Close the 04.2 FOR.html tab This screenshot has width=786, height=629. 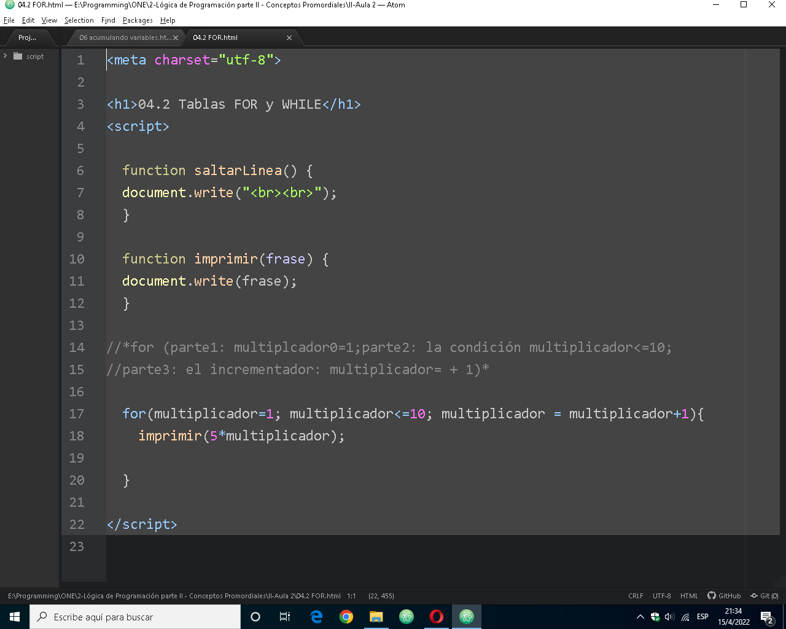point(289,37)
